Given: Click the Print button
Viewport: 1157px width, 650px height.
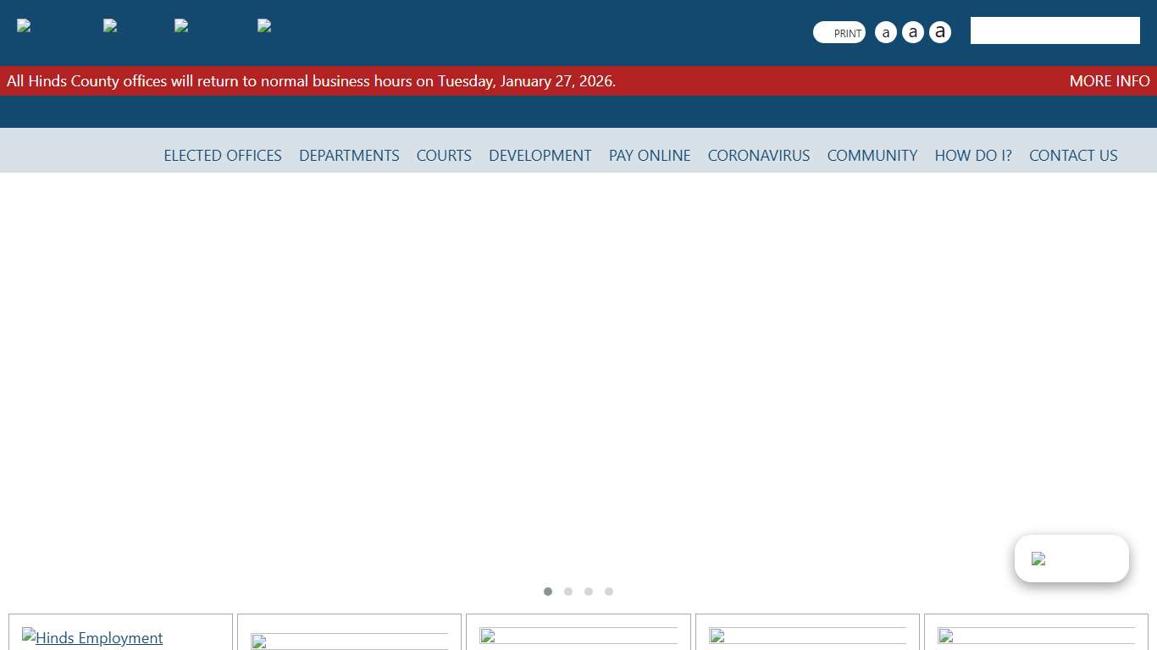Looking at the screenshot, I should point(839,33).
